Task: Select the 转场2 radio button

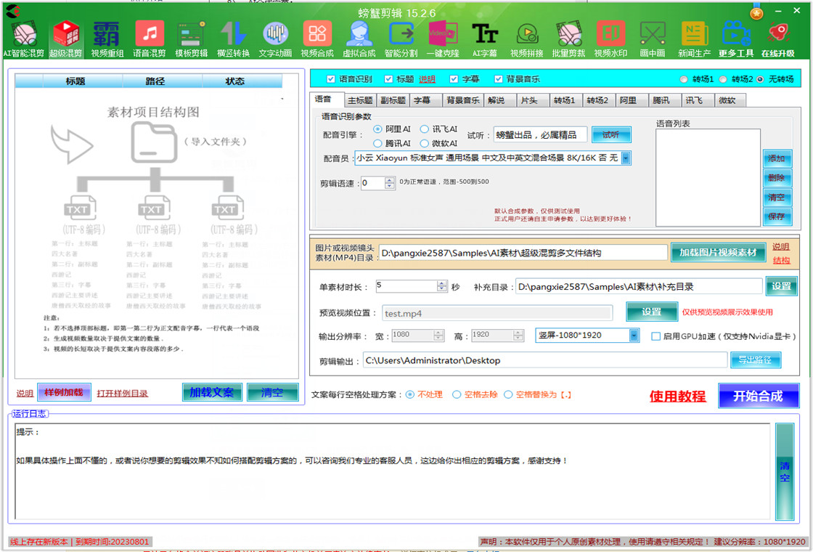Action: click(x=723, y=79)
